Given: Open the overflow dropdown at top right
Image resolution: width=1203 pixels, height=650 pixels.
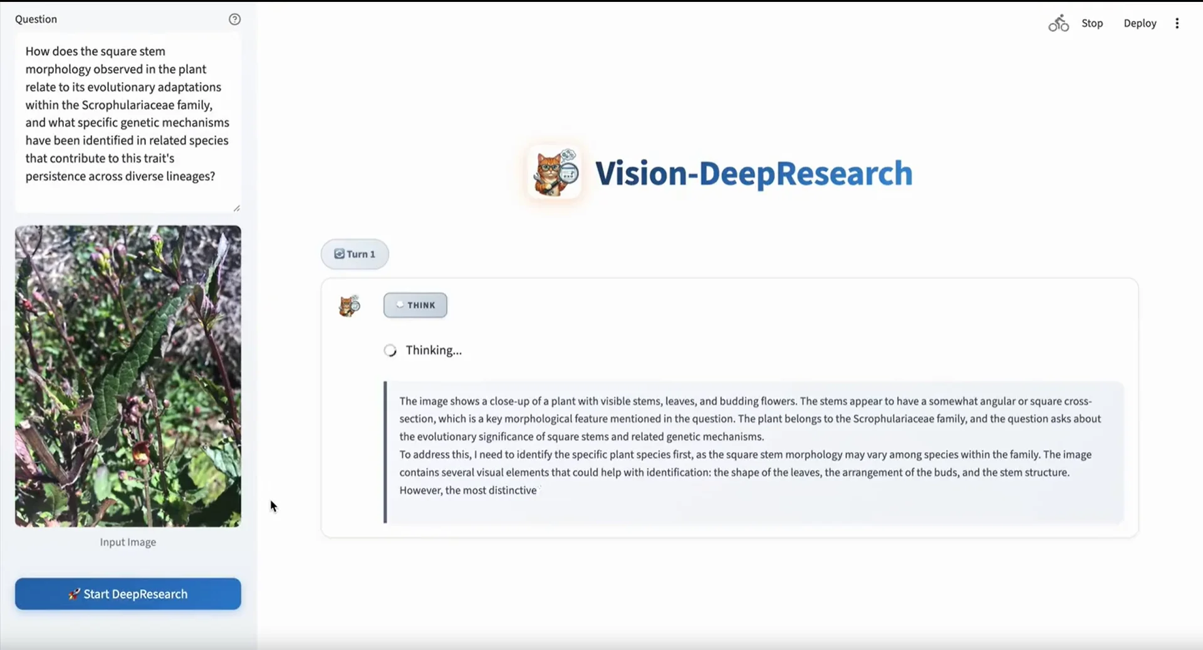Looking at the screenshot, I should pyautogui.click(x=1177, y=23).
